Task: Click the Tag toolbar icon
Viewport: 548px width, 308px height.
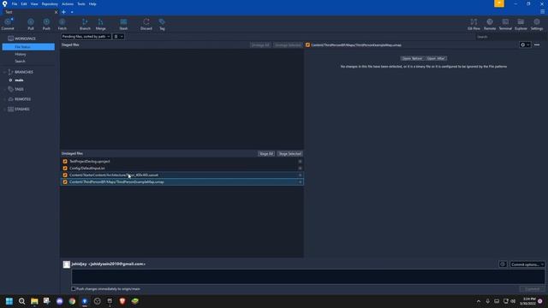Action: pos(162,24)
